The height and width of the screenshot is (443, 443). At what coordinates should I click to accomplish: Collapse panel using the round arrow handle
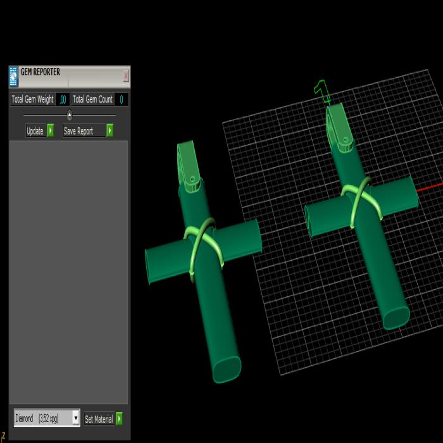coord(70,115)
